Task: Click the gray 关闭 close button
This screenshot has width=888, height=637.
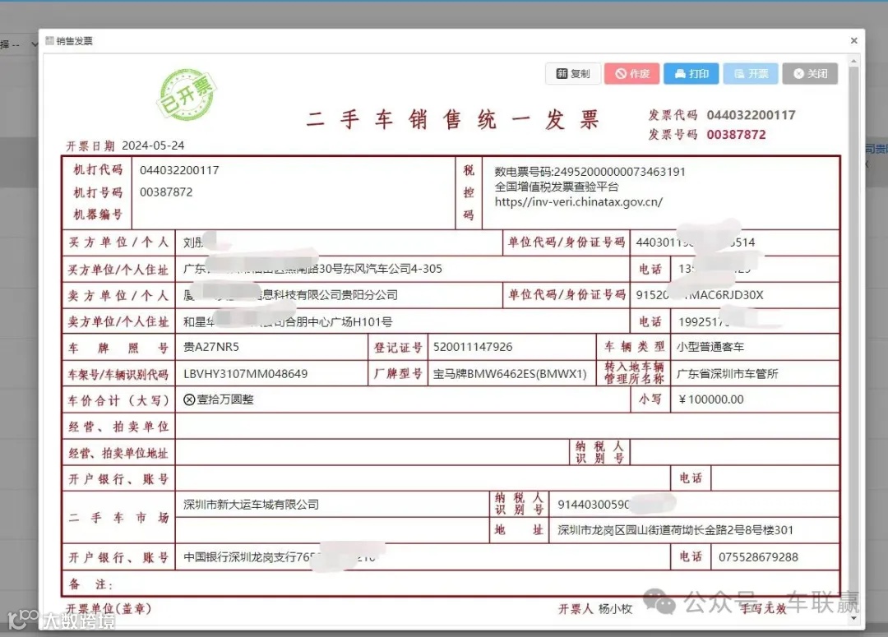Action: click(810, 74)
